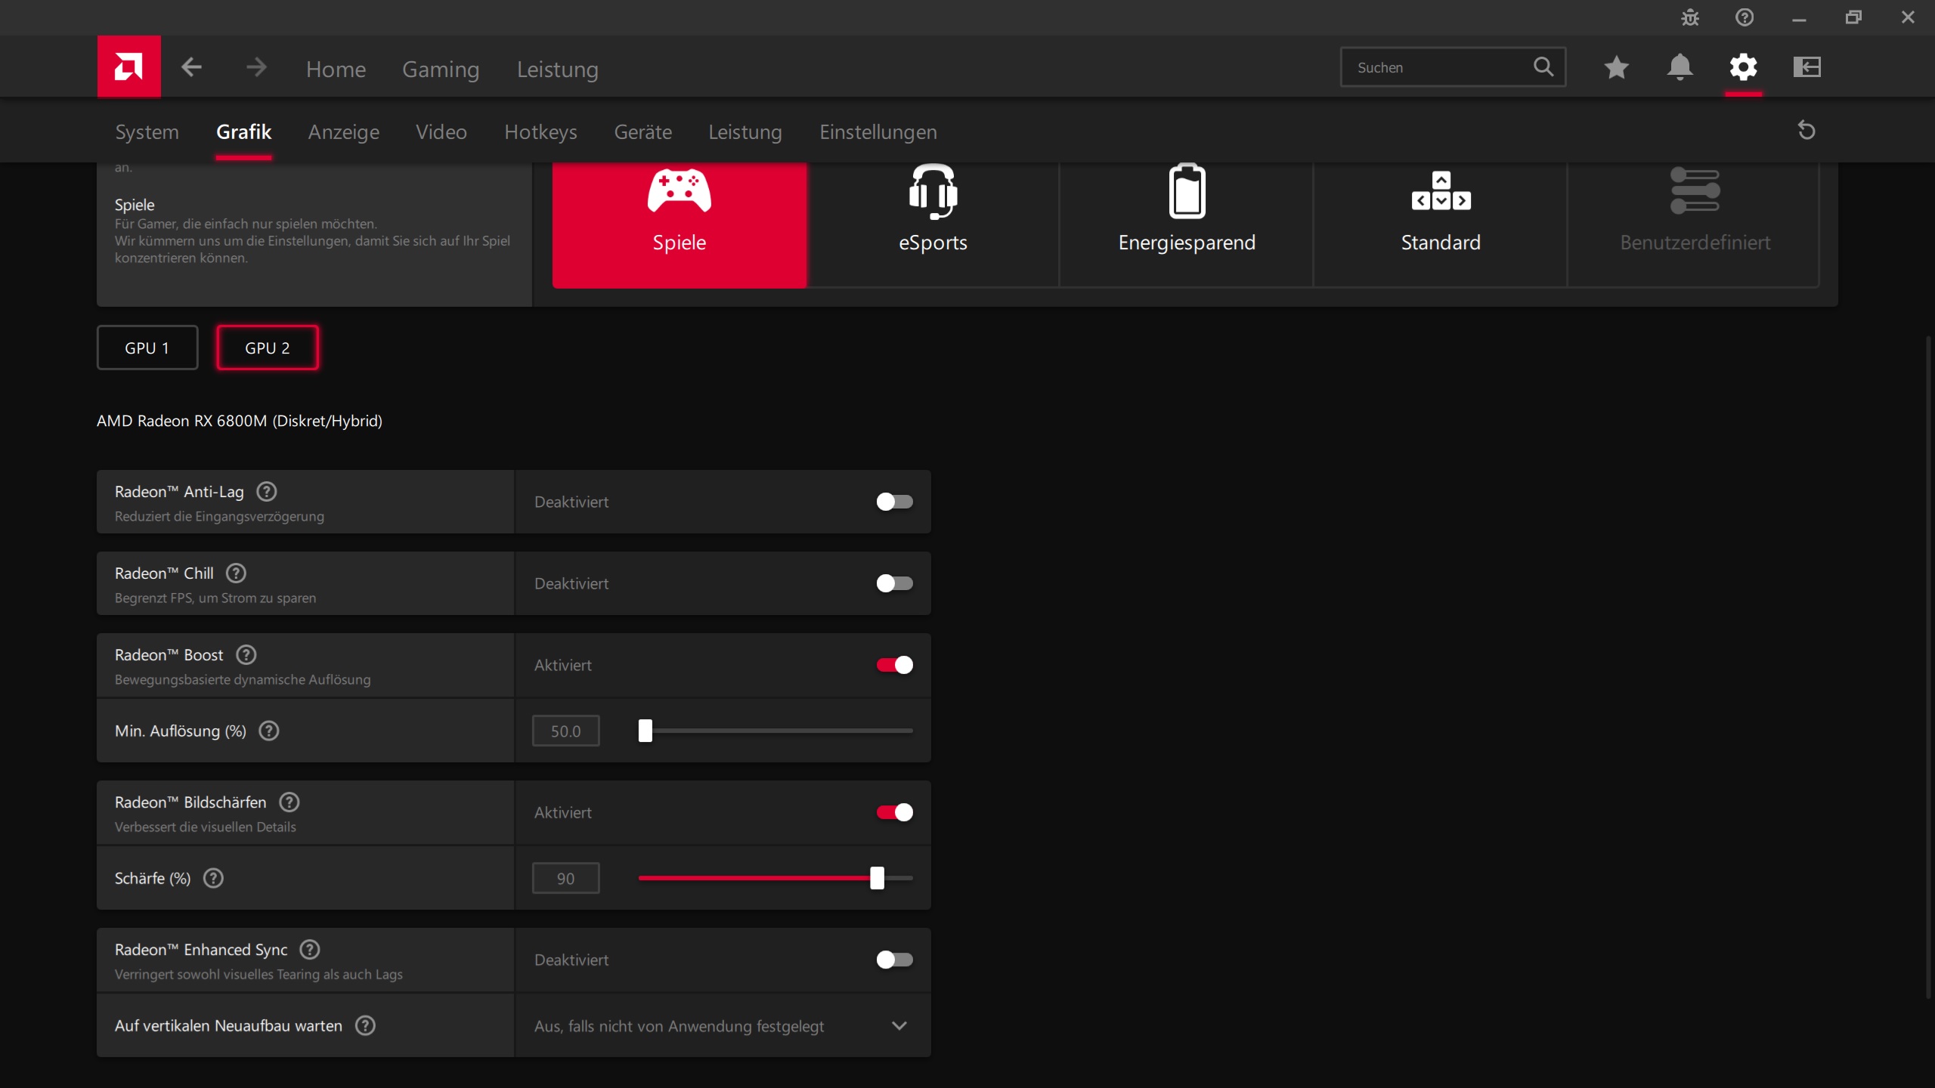Screen dimensions: 1935x1088
Task: Open the sidebar panel toggle icon
Action: coord(1807,67)
